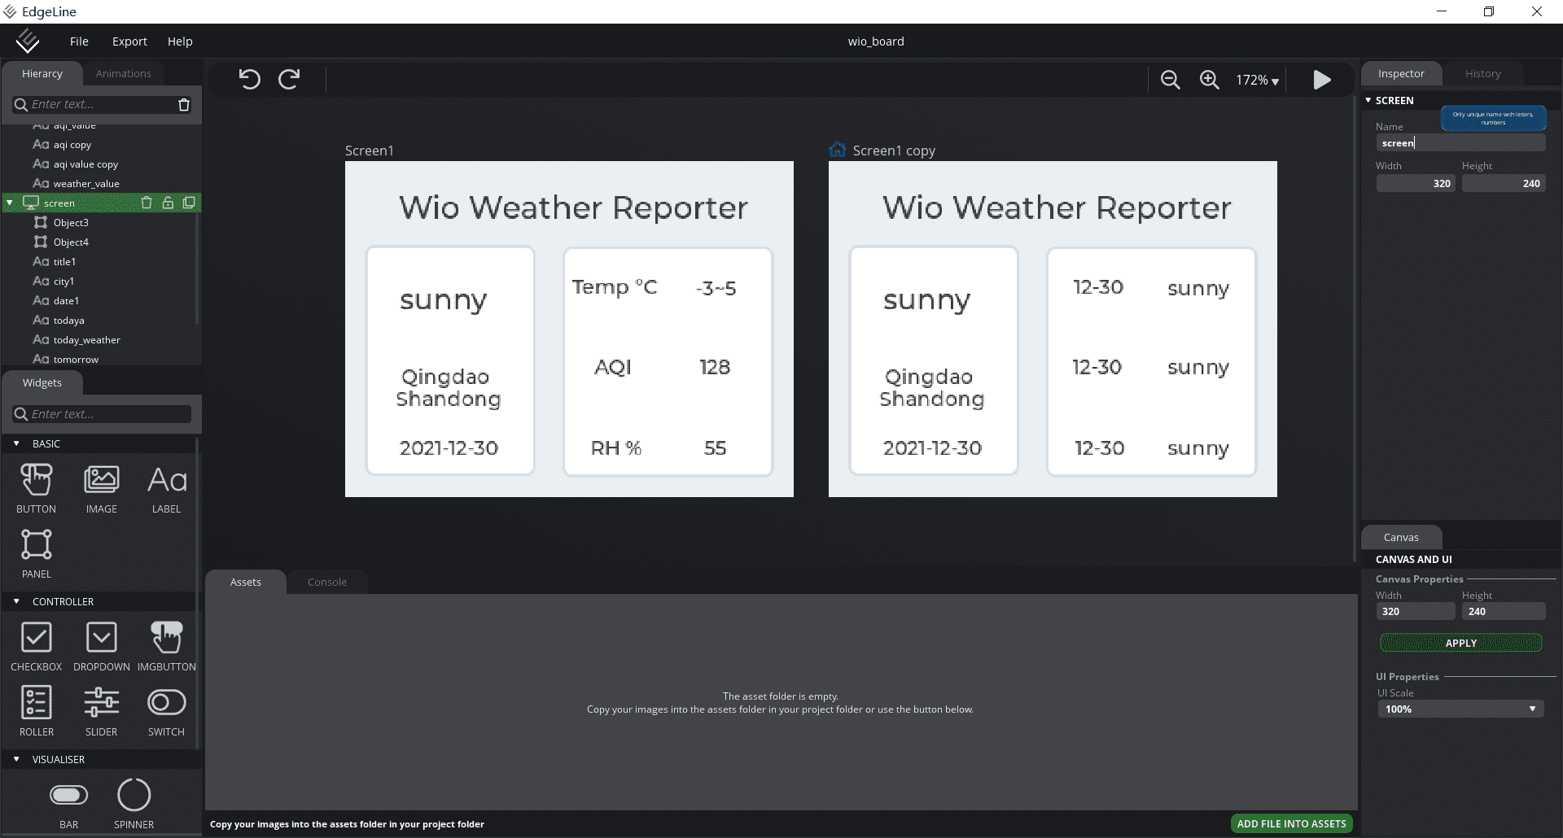The image size is (1563, 838).
Task: Duplicate the screen hierarchy item
Action: click(x=189, y=203)
